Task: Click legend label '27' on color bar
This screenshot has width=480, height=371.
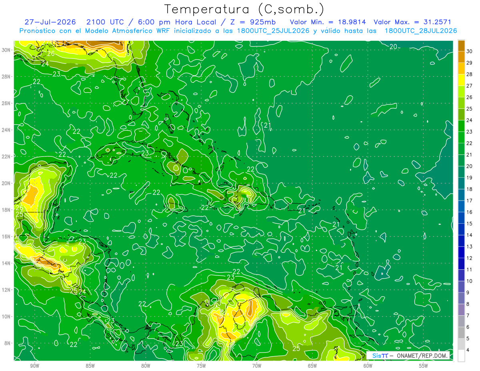Action: click(470, 86)
